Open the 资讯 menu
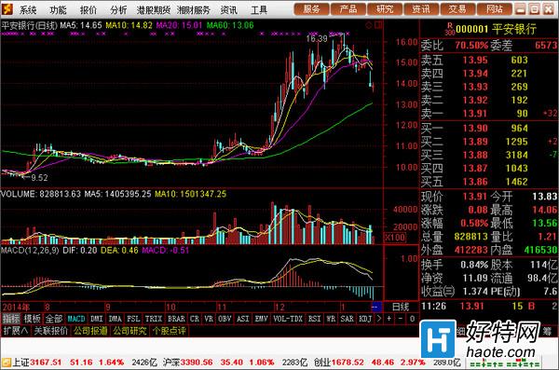This screenshot has width=559, height=370. click(x=228, y=9)
